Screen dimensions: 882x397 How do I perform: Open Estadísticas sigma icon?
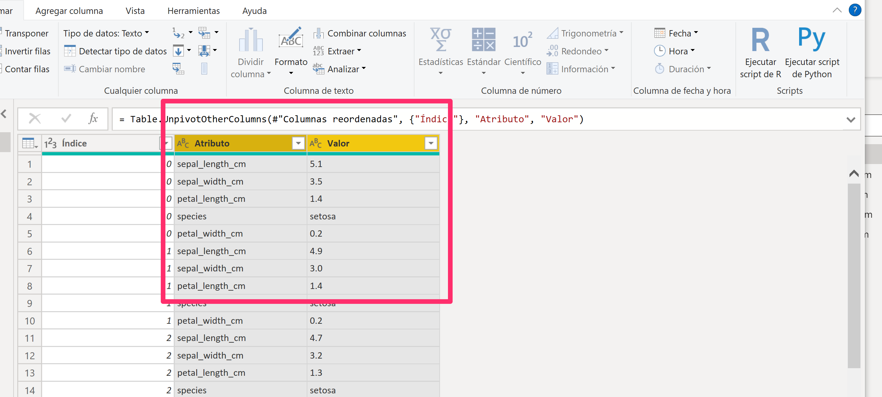point(440,40)
